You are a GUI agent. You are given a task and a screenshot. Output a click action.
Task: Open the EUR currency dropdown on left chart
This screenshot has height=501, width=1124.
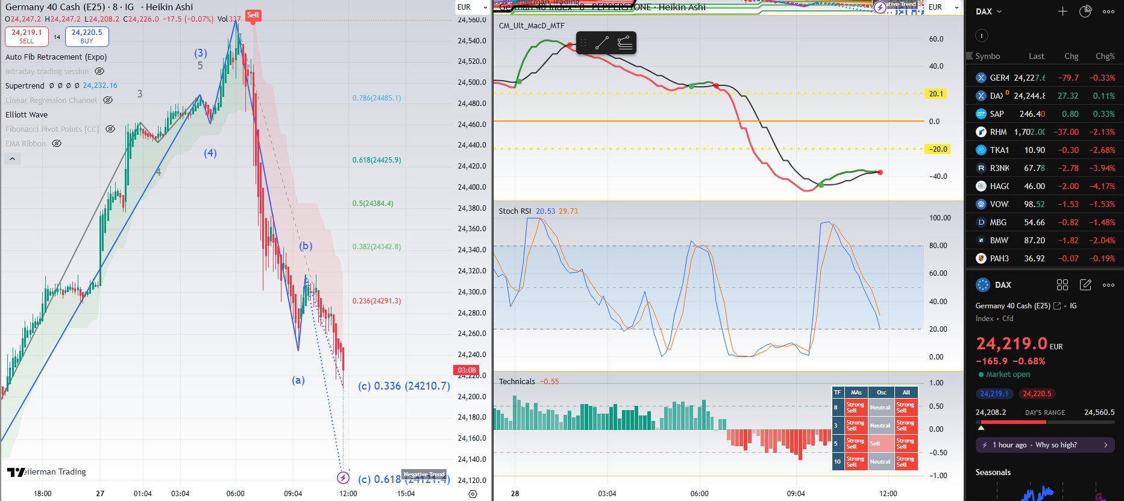click(472, 7)
